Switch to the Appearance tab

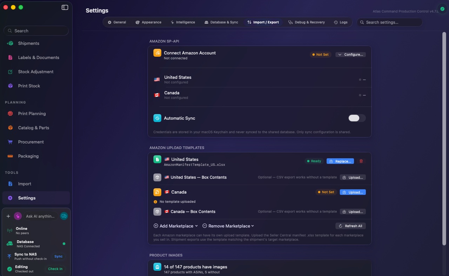coord(148,22)
